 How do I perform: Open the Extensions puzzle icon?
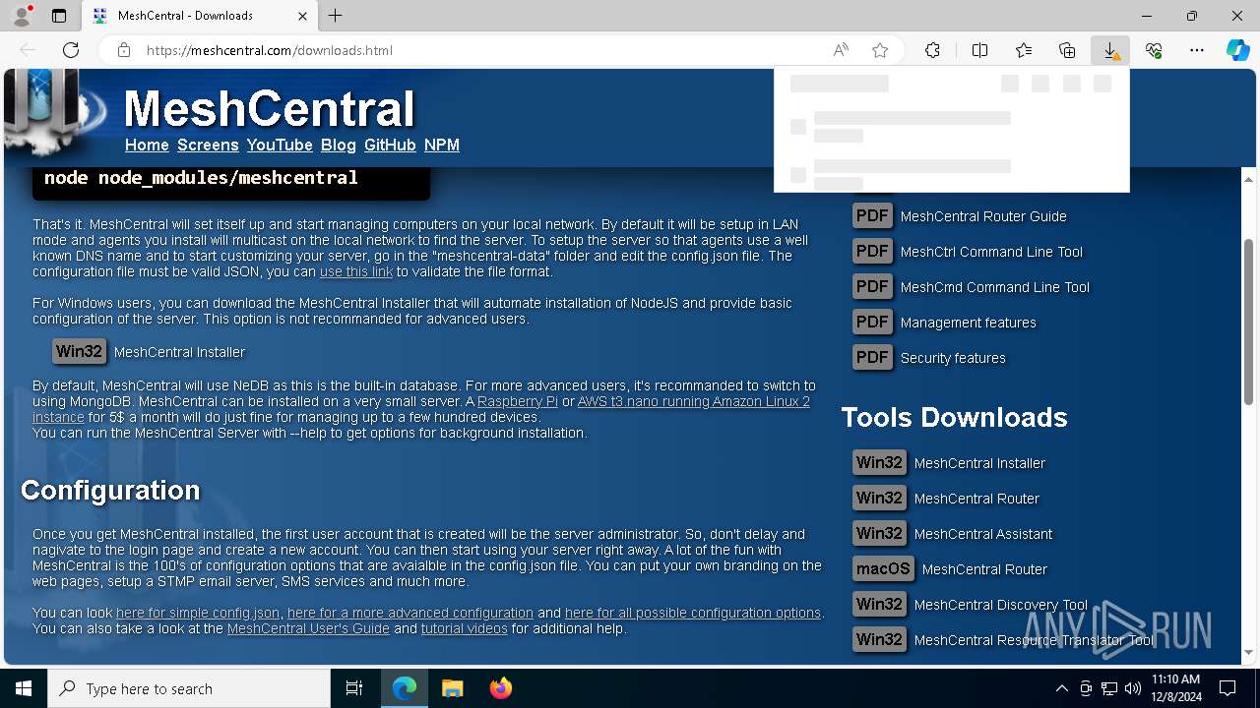pyautogui.click(x=932, y=50)
